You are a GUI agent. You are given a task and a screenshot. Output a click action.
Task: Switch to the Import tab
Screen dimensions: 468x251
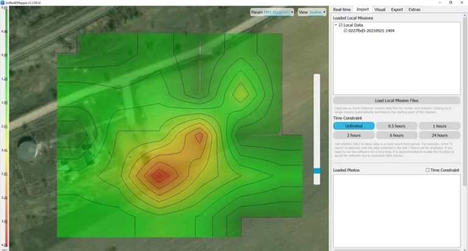tap(363, 10)
